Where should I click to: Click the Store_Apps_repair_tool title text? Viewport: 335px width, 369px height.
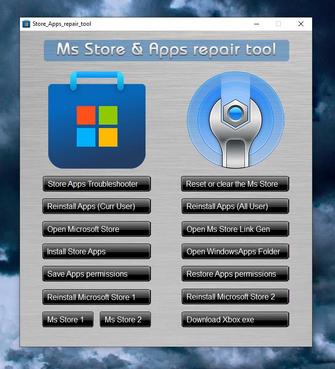tap(62, 24)
